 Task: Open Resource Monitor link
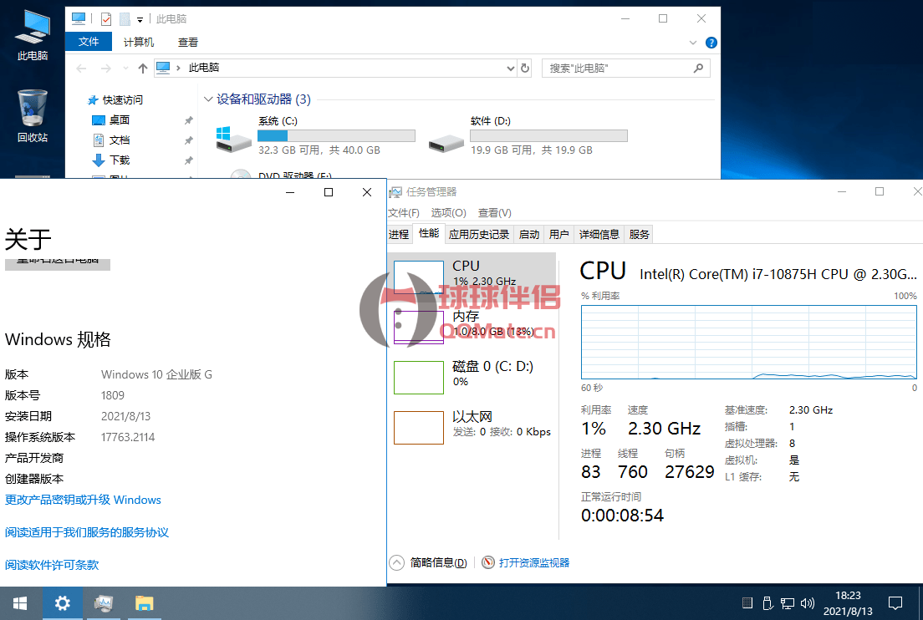[533, 563]
